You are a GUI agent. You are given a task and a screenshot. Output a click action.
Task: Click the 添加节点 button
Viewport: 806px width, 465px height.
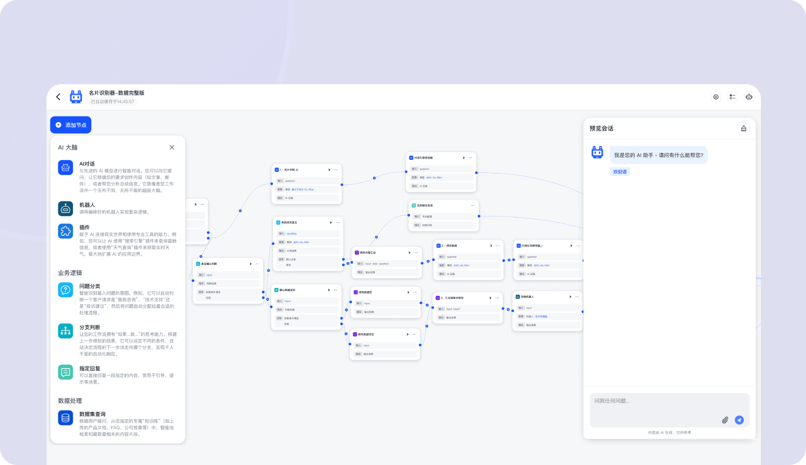point(71,125)
